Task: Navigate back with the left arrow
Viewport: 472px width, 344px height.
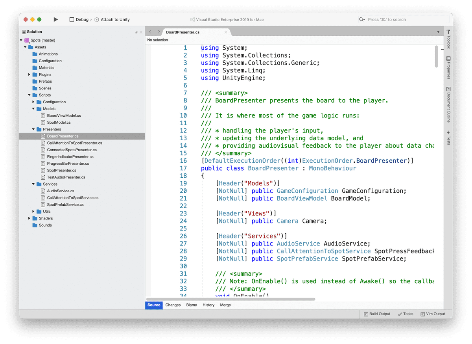Action: point(150,32)
